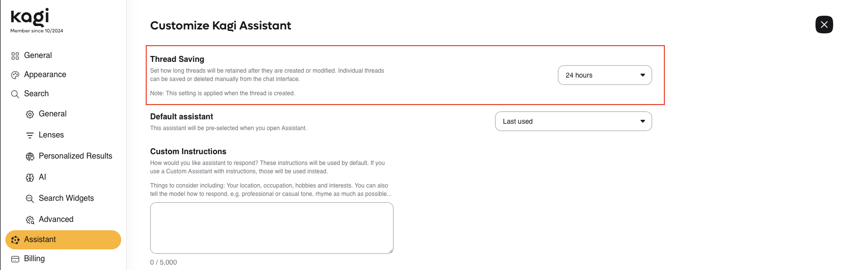The image size is (841, 270).
Task: Open the Thread Saving 24 hours dropdown
Action: (x=604, y=75)
